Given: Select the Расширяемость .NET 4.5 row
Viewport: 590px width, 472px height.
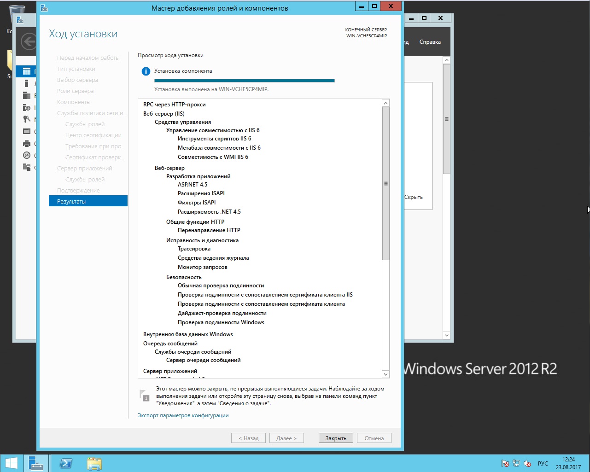Looking at the screenshot, I should (209, 212).
